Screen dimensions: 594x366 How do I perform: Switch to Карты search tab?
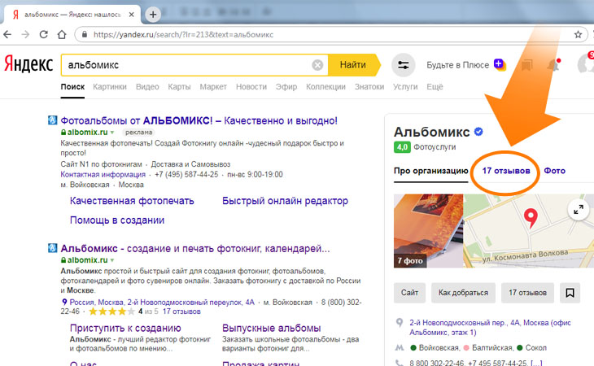point(179,87)
